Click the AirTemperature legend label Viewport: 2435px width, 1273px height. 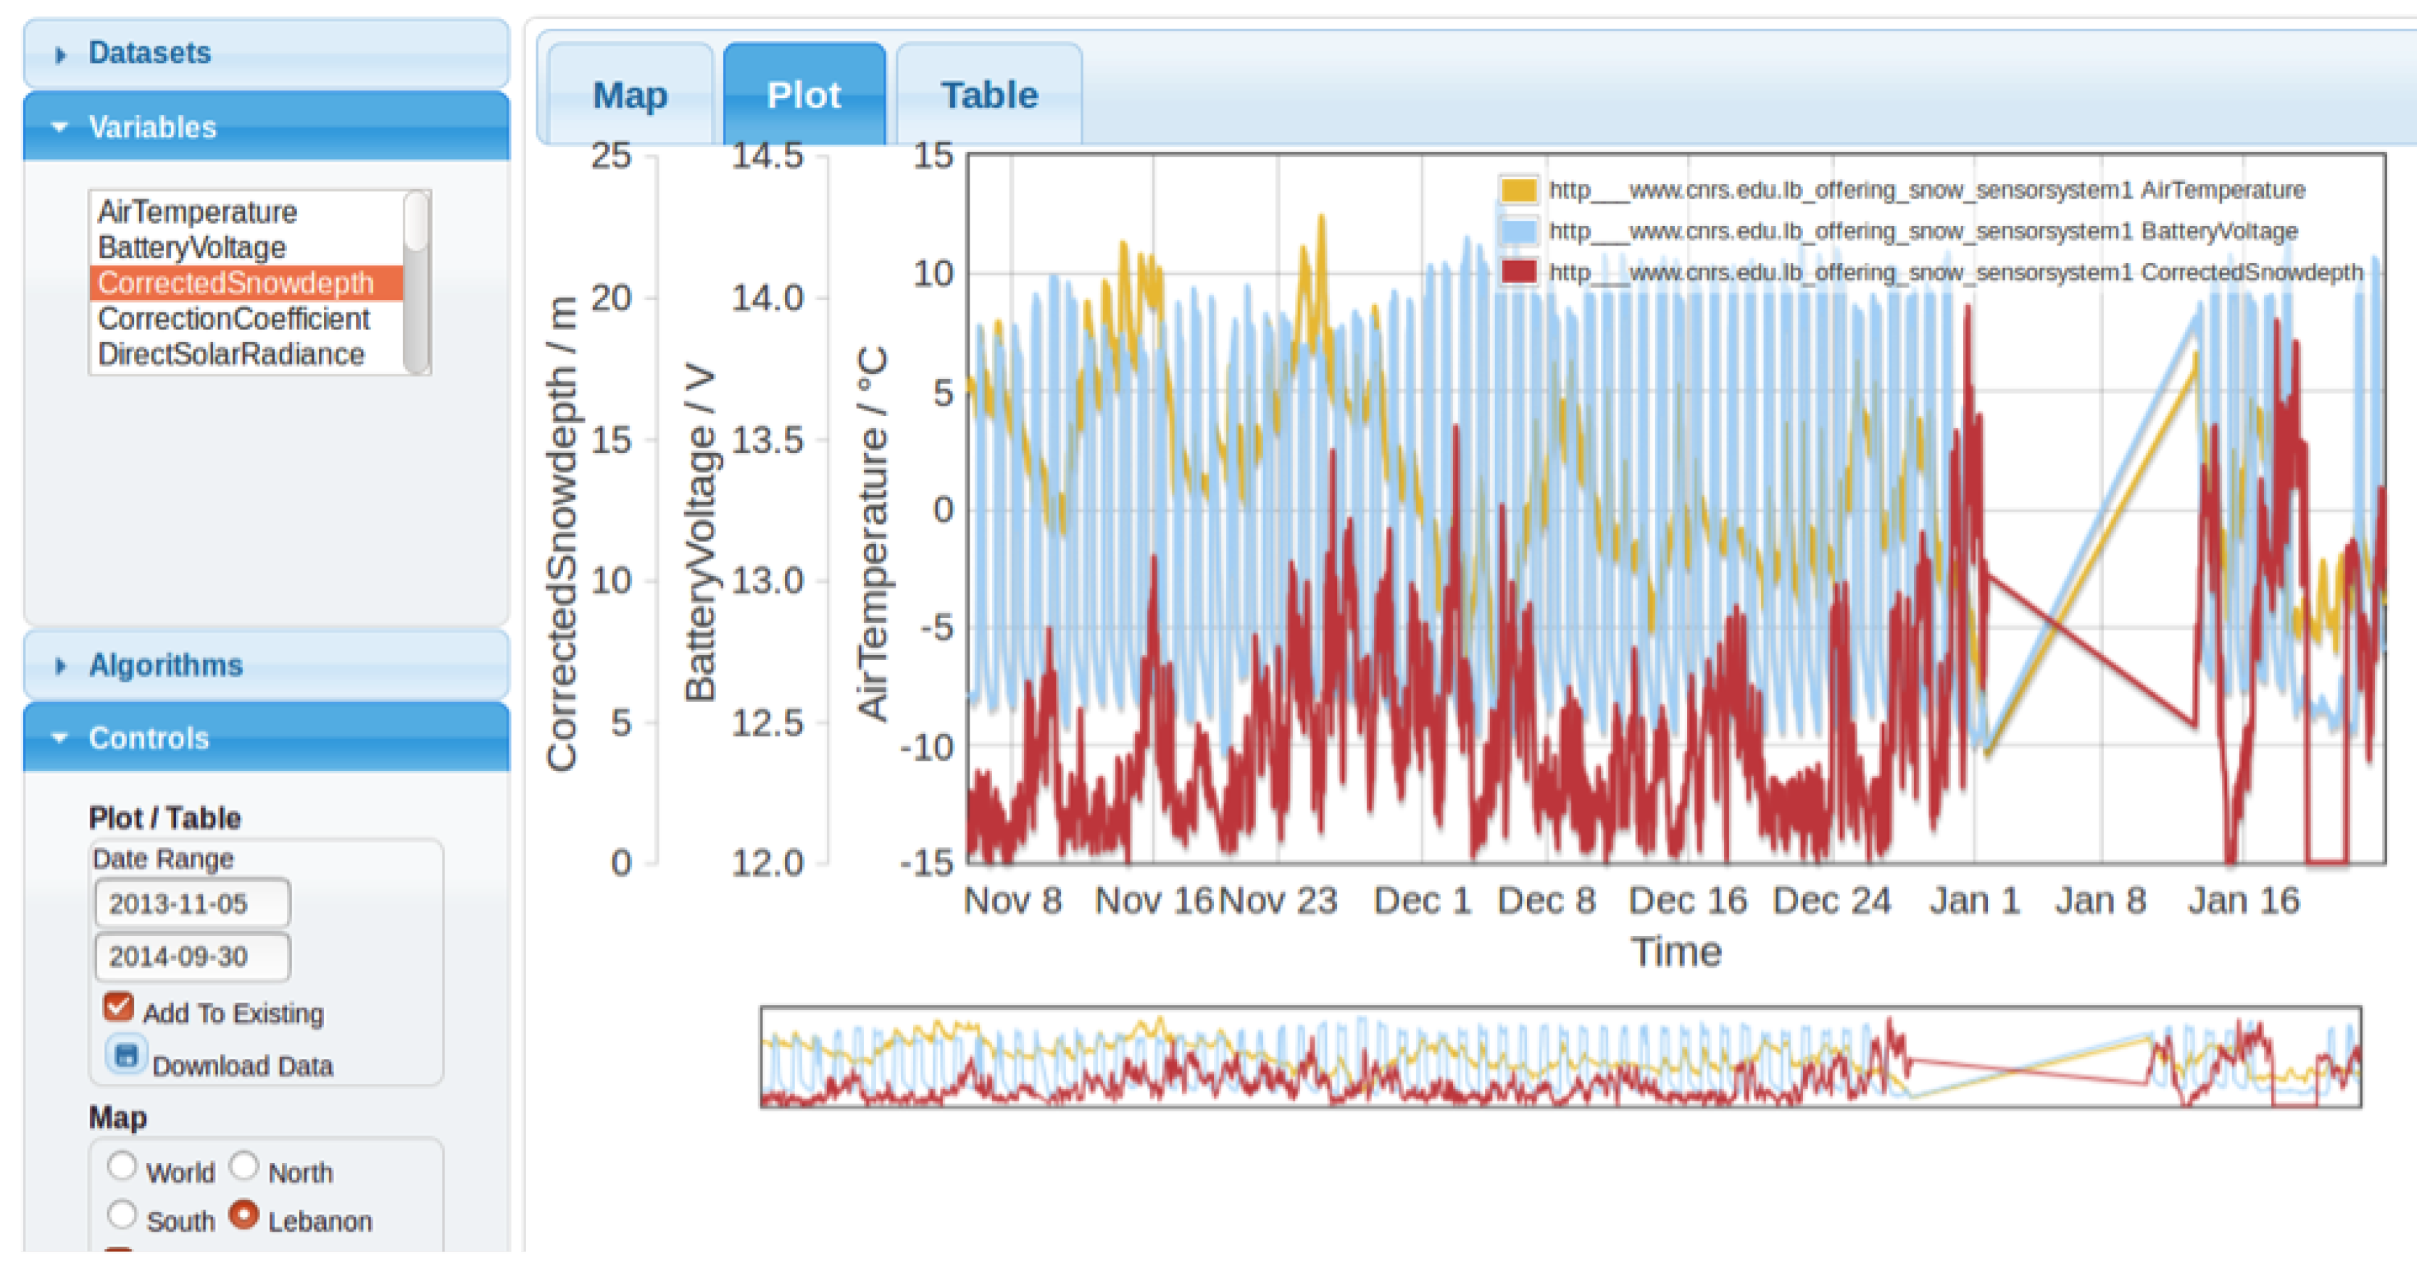(1926, 190)
